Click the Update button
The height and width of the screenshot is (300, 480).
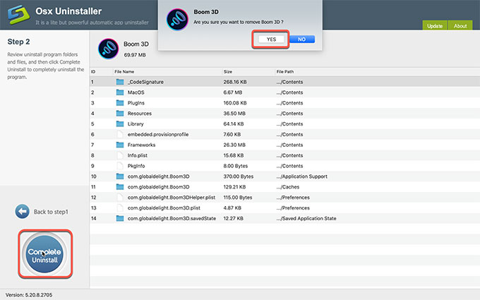pos(435,25)
